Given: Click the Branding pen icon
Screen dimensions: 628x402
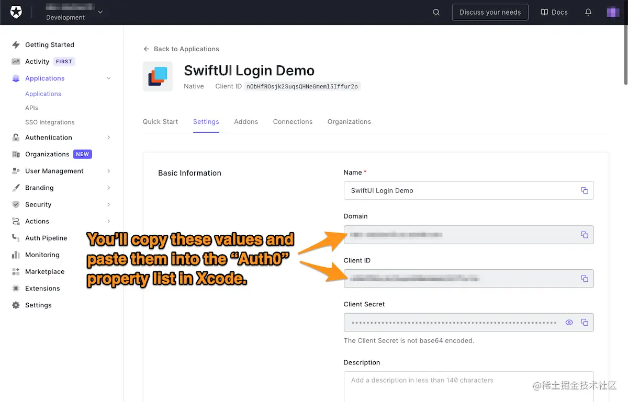Looking at the screenshot, I should pos(16,188).
